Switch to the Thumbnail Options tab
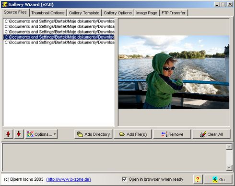 coord(48,13)
